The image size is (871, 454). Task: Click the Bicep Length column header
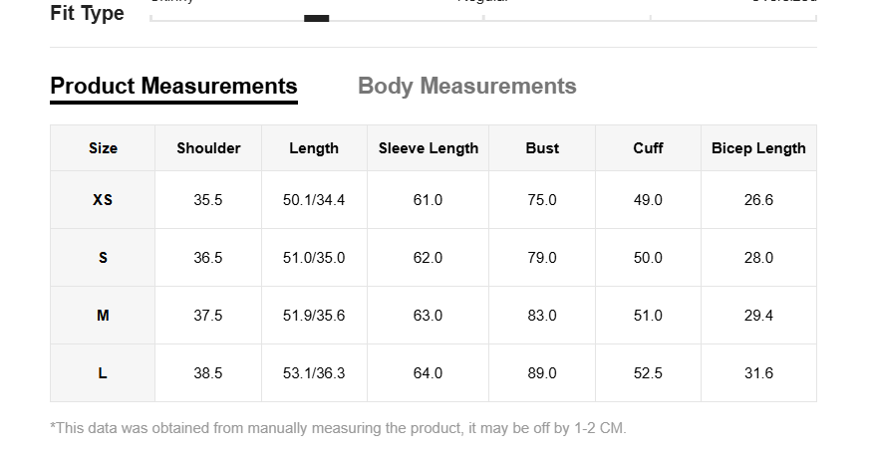click(x=758, y=148)
